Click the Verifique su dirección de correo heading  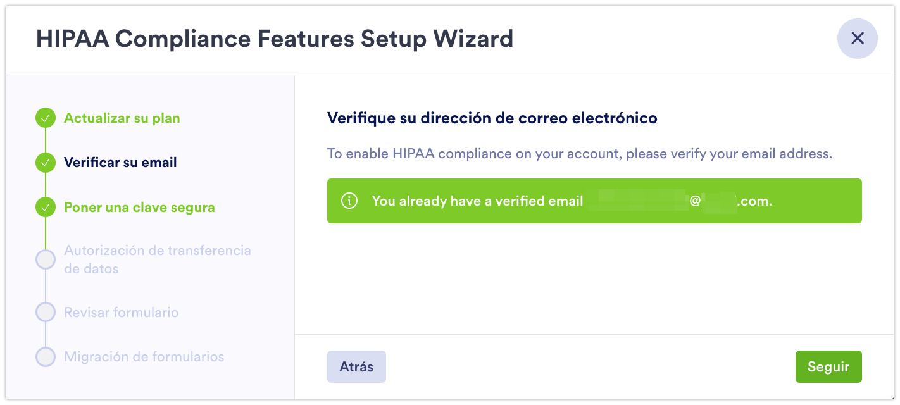tap(492, 118)
